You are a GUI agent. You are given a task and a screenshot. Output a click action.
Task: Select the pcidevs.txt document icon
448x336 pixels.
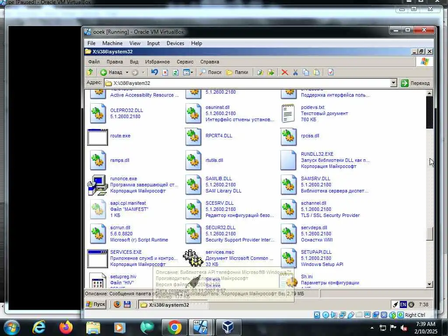288,113
